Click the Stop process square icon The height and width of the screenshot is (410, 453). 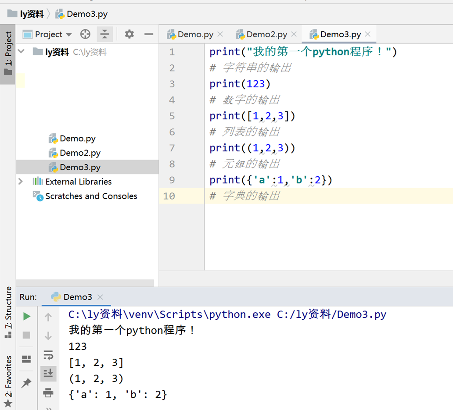click(x=27, y=335)
